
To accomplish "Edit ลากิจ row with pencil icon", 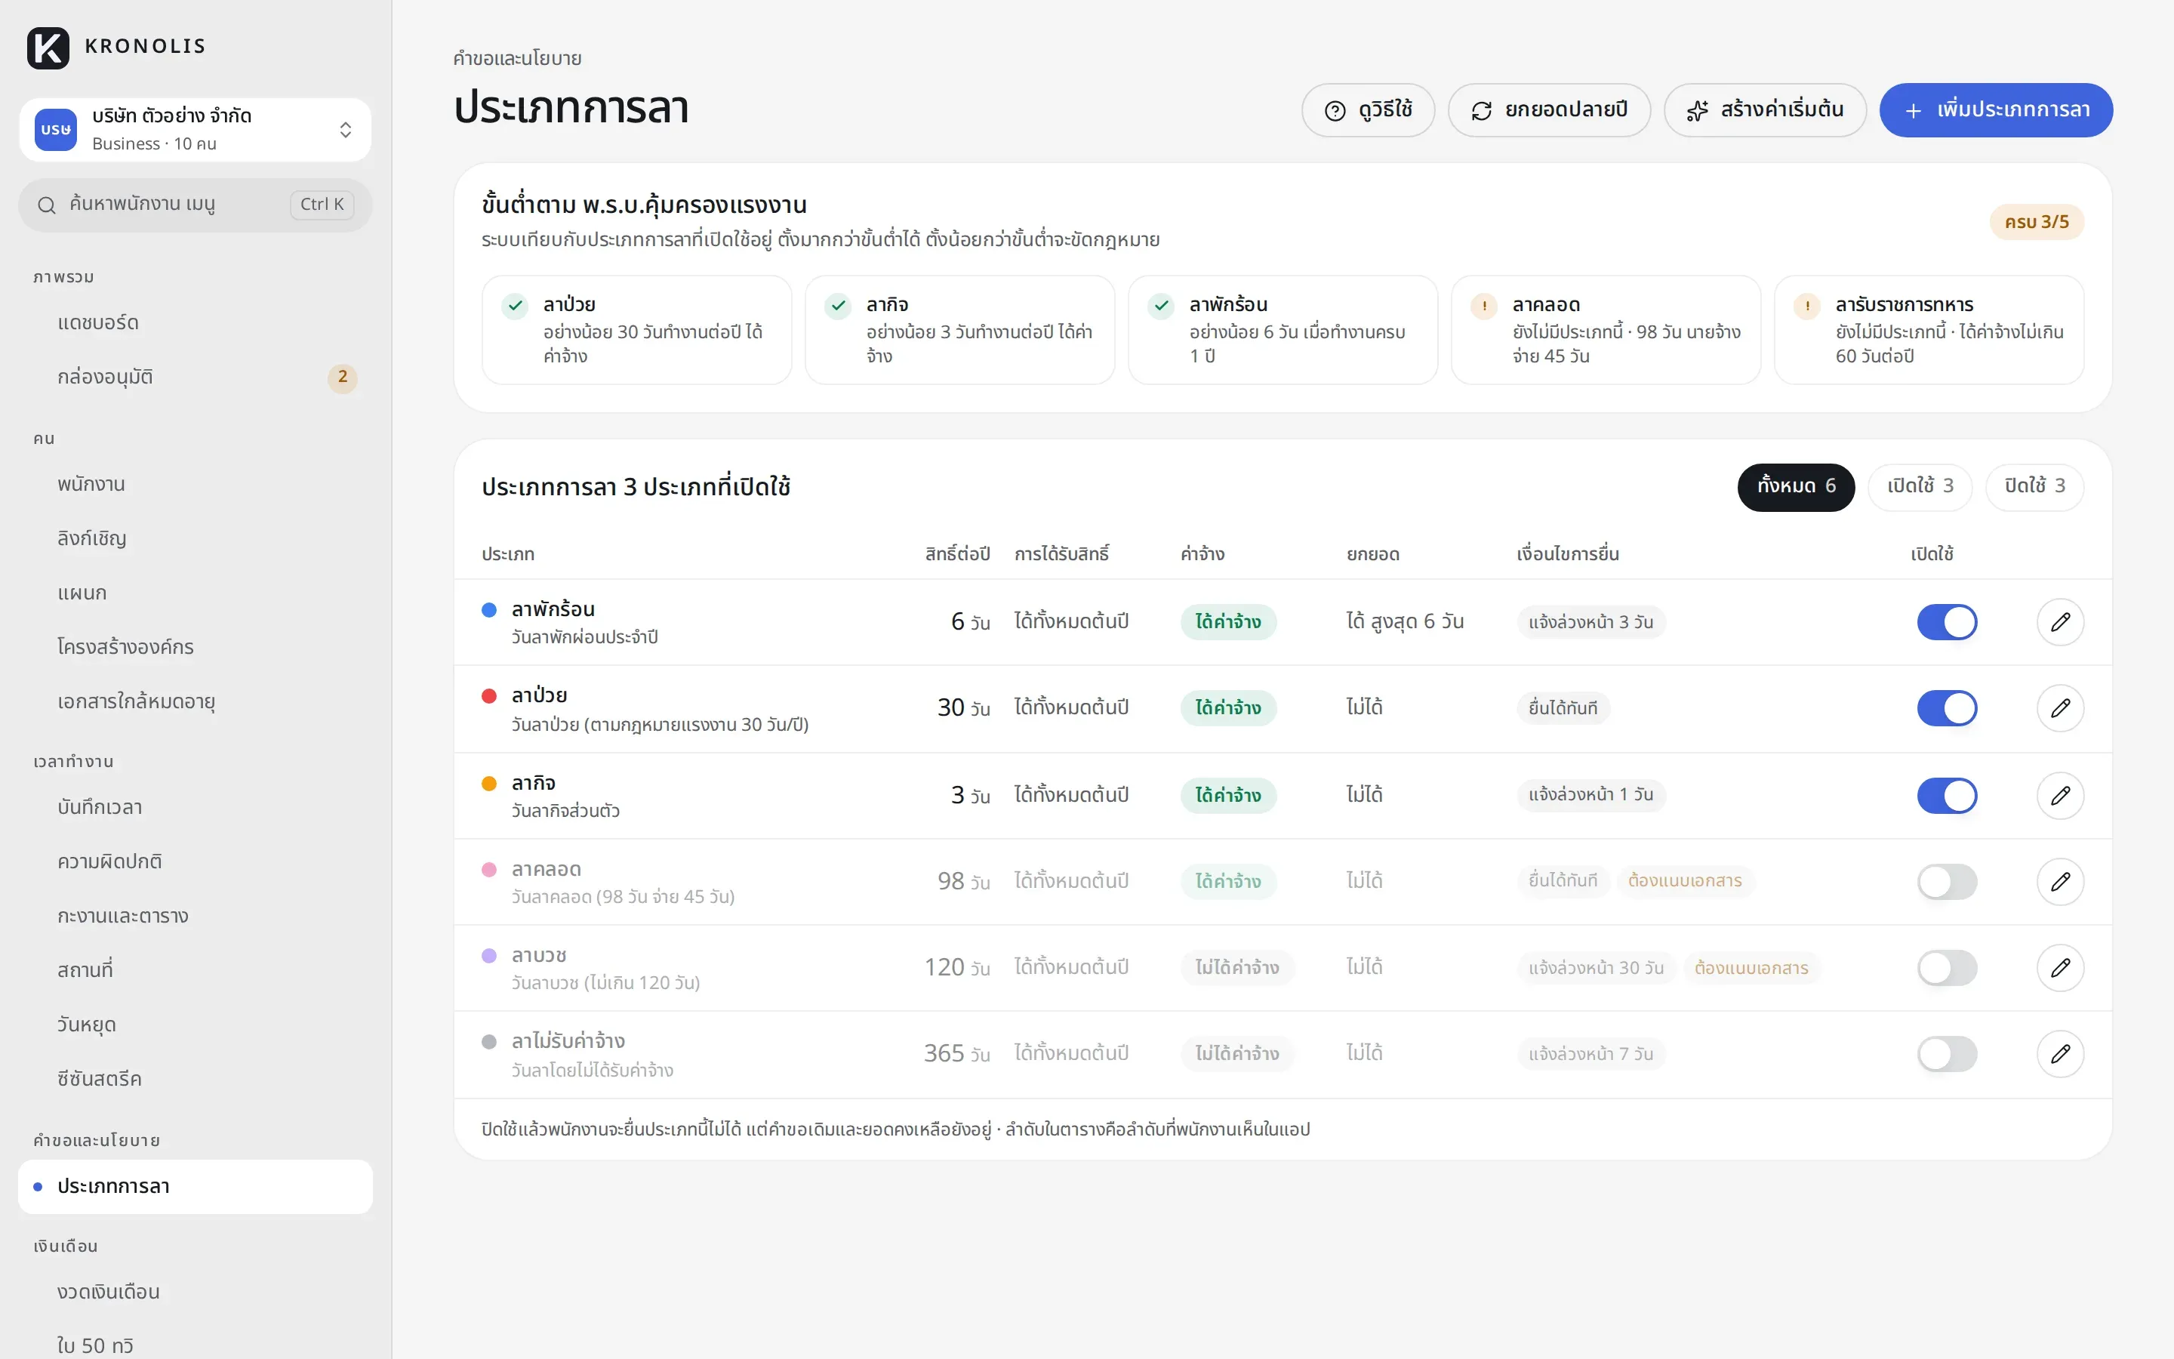I will [2060, 796].
